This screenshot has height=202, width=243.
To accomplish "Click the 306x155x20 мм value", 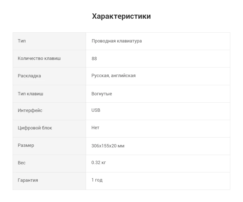I will click(x=108, y=146).
